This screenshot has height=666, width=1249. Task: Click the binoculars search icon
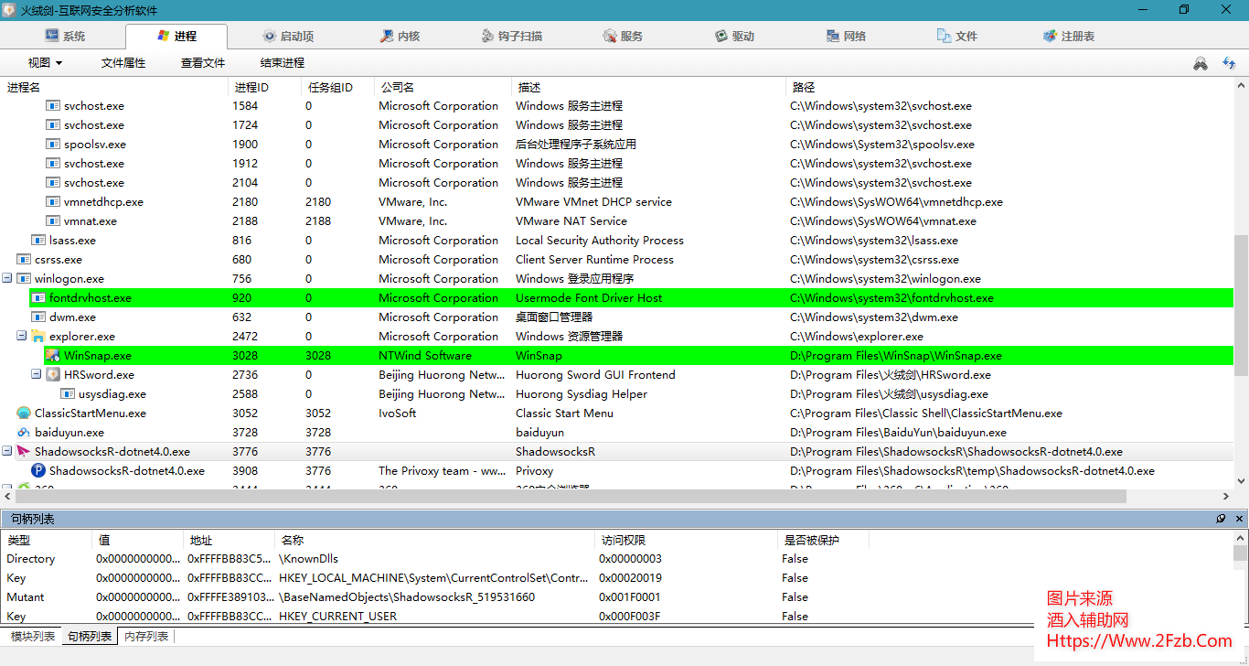pyautogui.click(x=1201, y=63)
